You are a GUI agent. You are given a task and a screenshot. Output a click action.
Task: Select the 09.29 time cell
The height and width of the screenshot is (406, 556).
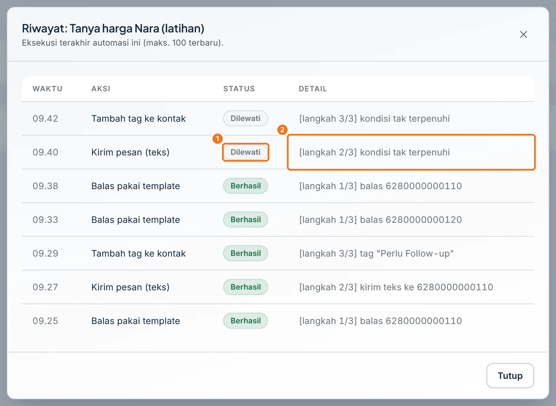pos(45,253)
